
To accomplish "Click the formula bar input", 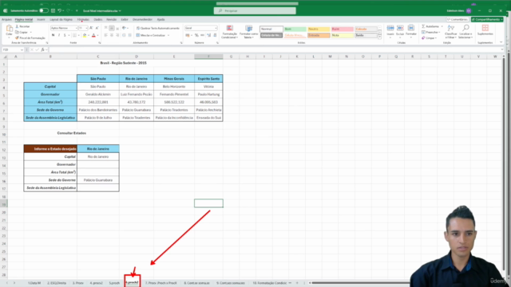I will (275, 49).
